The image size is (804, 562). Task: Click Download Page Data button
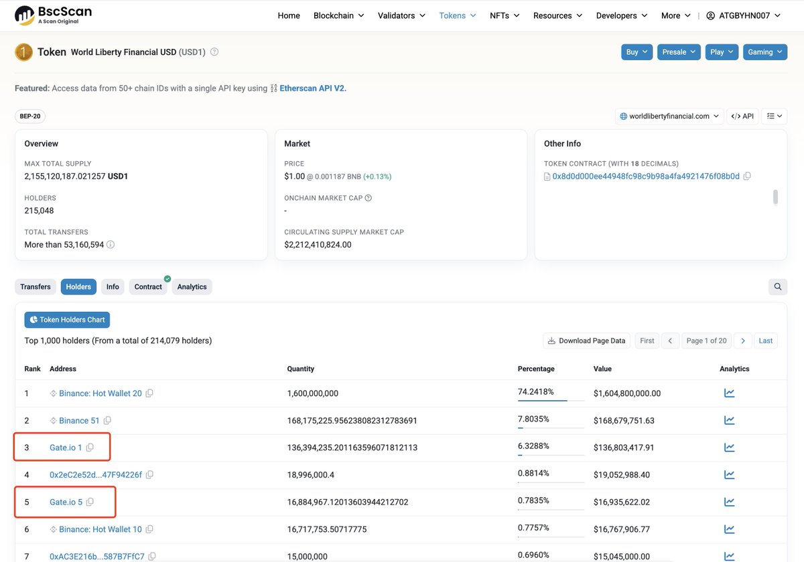(x=587, y=341)
